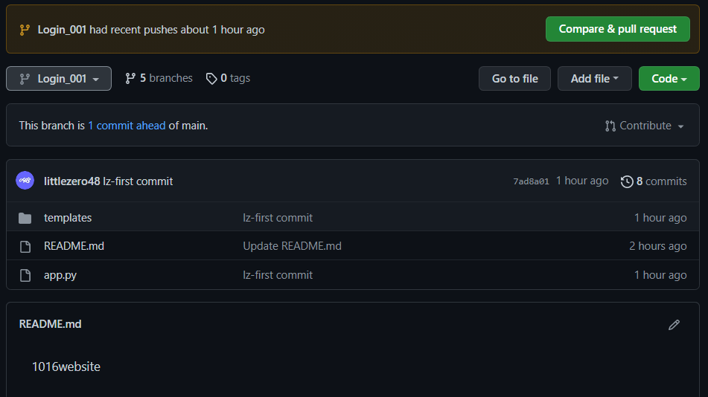Click the file icon beside app.py
This screenshot has height=397, width=708.
pos(25,275)
